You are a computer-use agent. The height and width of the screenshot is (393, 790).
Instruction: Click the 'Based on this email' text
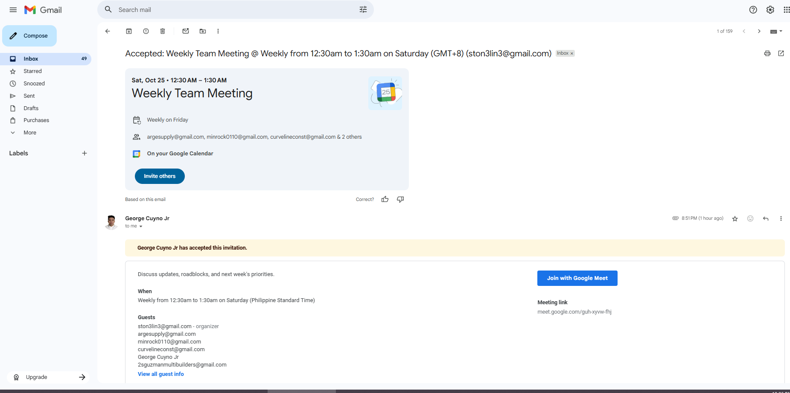tap(145, 199)
